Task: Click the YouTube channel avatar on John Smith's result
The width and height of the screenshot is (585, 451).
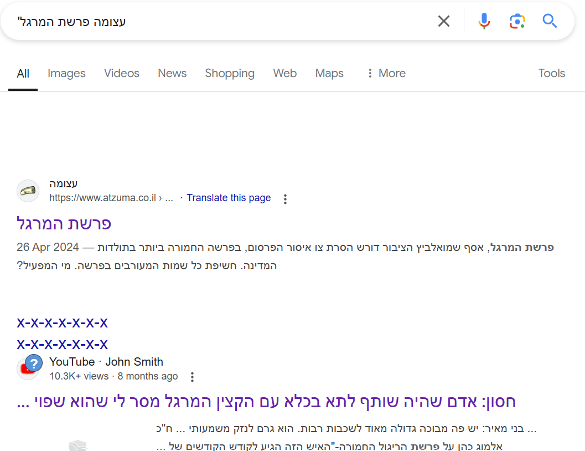Action: 29,368
